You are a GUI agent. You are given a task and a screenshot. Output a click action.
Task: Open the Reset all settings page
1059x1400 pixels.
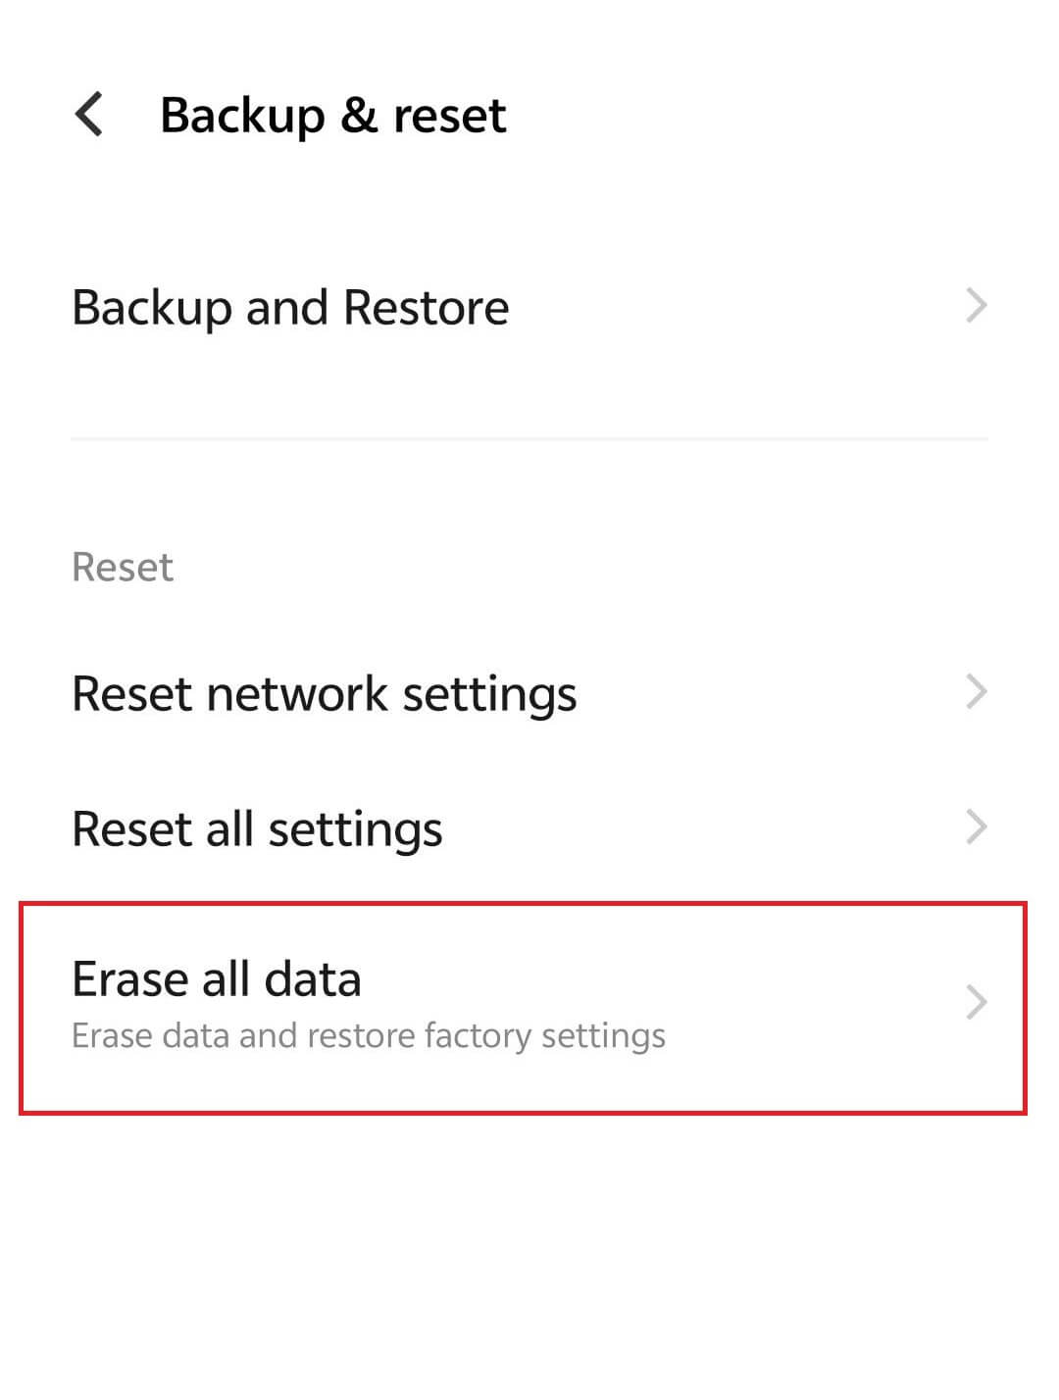pos(256,827)
